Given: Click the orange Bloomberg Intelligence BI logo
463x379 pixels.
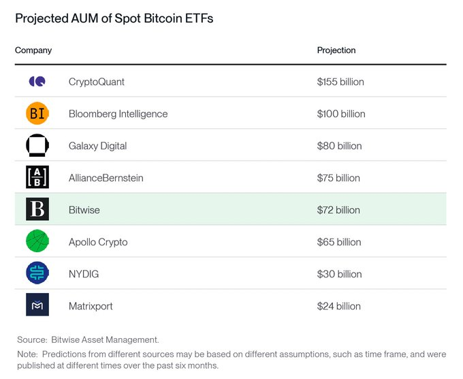Looking at the screenshot, I should click(37, 114).
